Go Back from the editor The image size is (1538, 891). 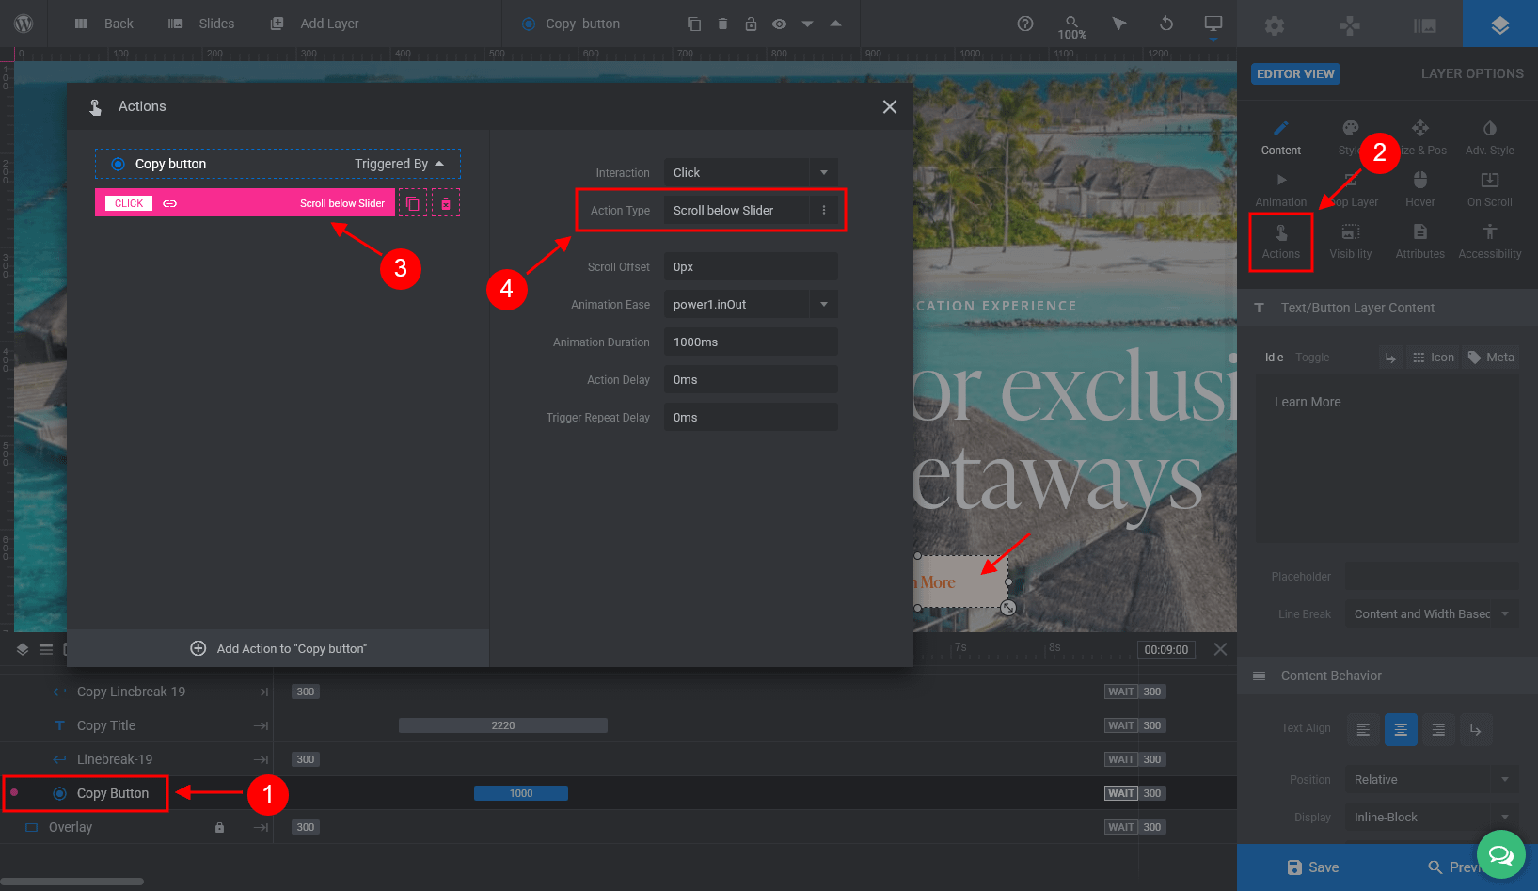[104, 24]
